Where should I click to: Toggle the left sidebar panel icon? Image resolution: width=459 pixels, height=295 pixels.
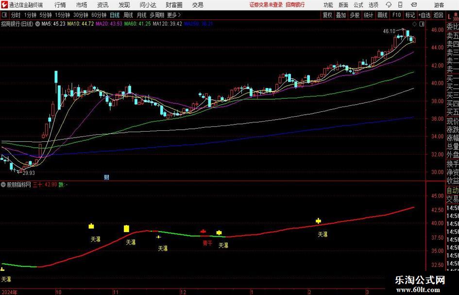pyautogui.click(x=4, y=15)
